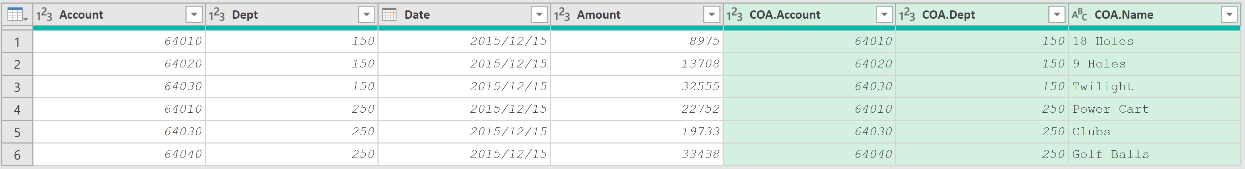Open the Dept column filter dropdown

[366, 15]
